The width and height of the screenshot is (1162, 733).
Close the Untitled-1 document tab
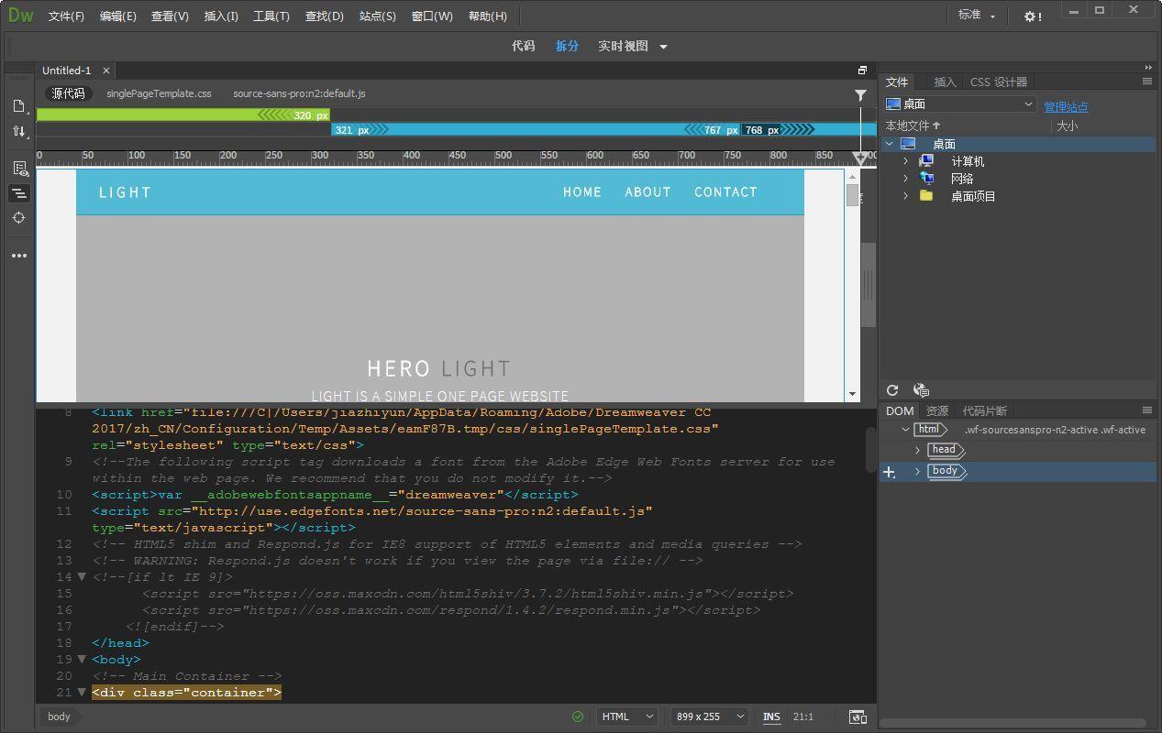106,71
